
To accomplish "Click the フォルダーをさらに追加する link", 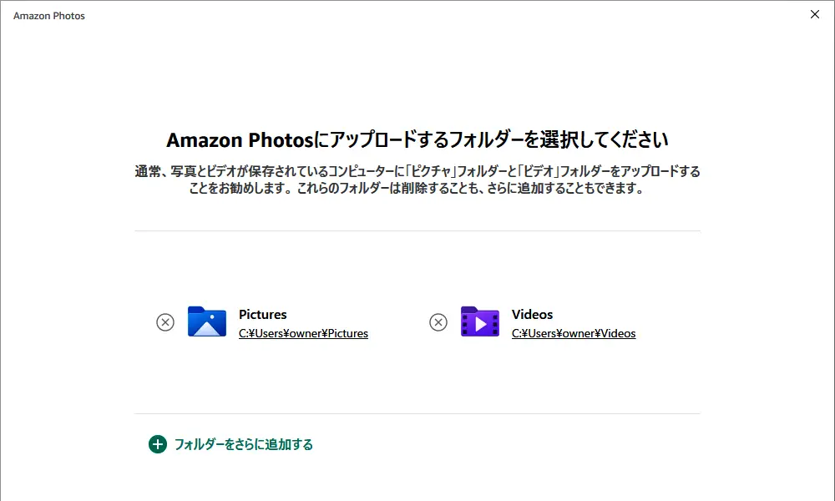I will tap(244, 444).
